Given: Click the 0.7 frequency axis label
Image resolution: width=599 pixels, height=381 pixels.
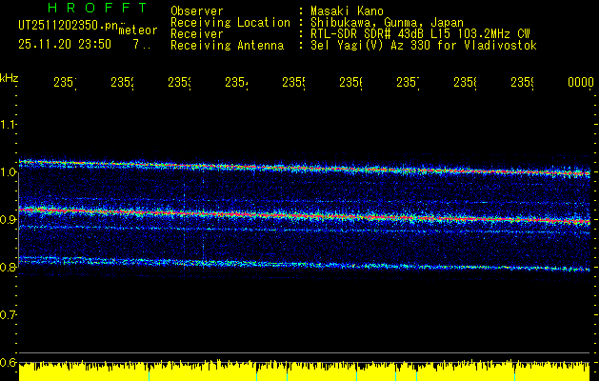Looking at the screenshot, I should (x=9, y=315).
